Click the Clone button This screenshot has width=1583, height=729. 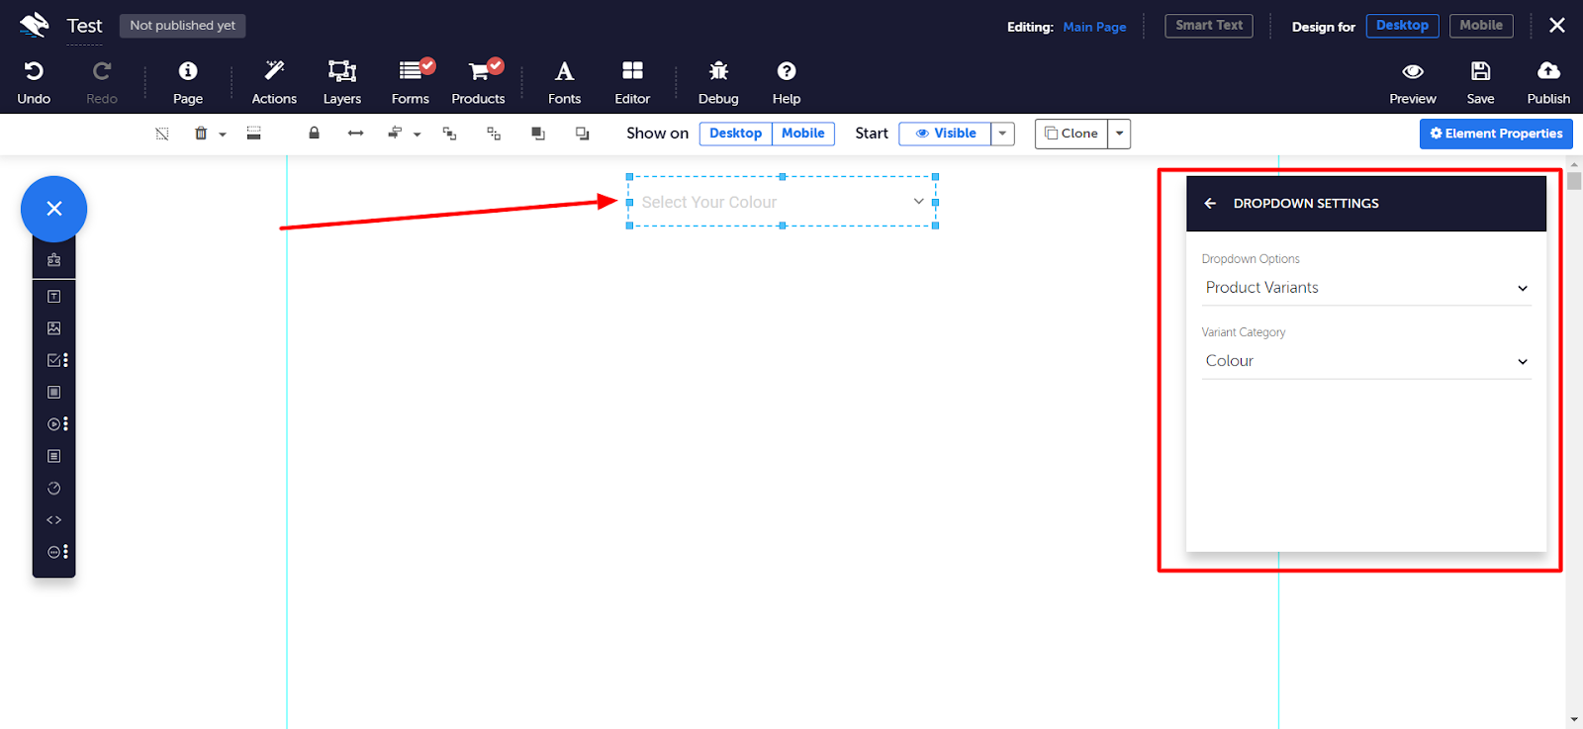tap(1071, 134)
